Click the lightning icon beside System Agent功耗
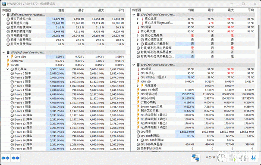This screenshot has height=165, width=261. coord(138,106)
